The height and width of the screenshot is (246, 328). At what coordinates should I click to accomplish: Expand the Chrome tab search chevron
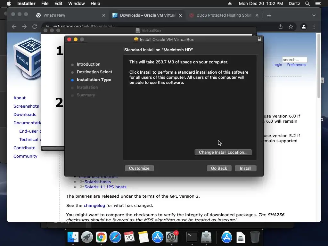(x=314, y=15)
